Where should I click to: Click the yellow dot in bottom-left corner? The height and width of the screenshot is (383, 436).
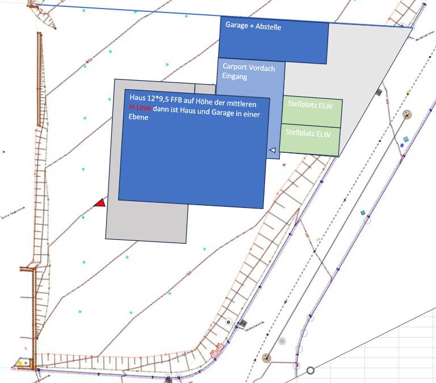[x=20, y=363]
